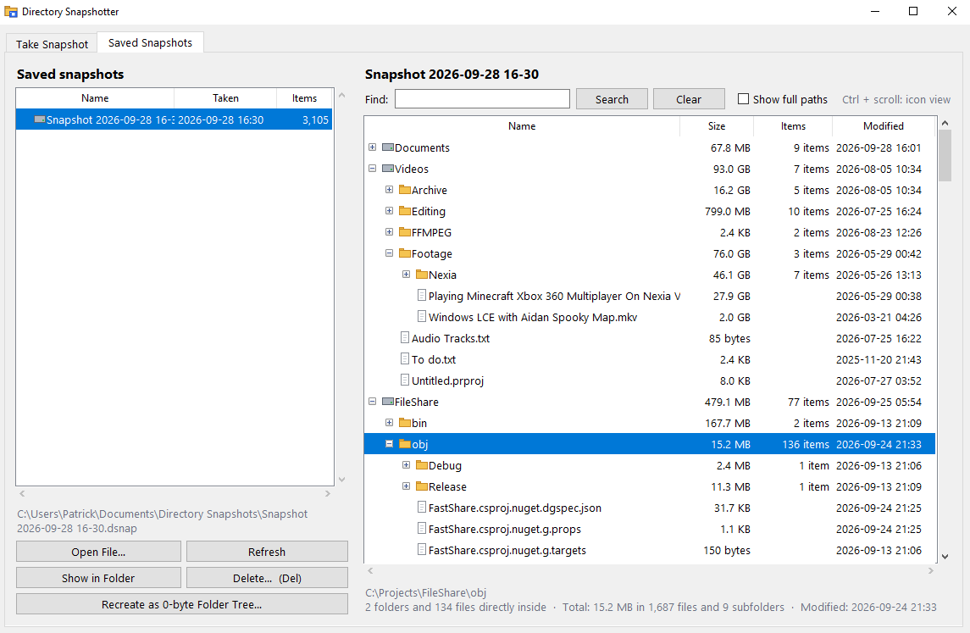Click the nuget.g.targets file icon
The height and width of the screenshot is (633, 970).
tap(422, 549)
